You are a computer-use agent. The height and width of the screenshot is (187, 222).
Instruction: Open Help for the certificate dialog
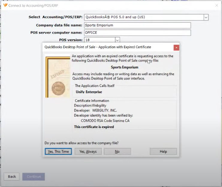[x=163, y=151]
